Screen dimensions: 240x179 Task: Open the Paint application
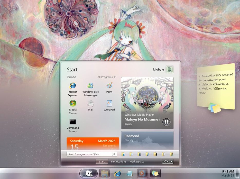tap(109, 88)
